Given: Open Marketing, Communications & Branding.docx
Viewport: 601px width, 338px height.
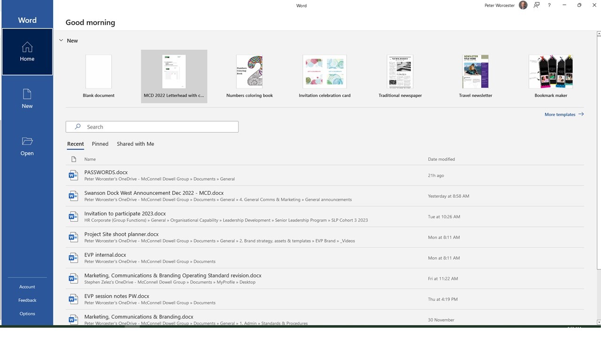Looking at the screenshot, I should (x=324, y=317).
